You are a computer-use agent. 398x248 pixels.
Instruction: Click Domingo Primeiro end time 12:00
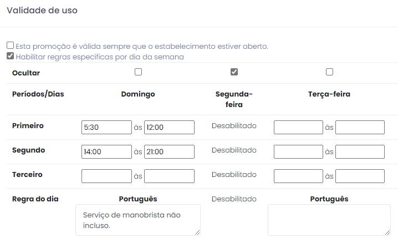pyautogui.click(x=169, y=127)
